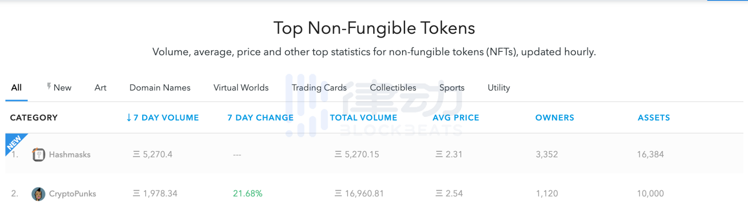748x211 pixels.
Task: Open the CryptoPunks avatar icon
Action: 38,194
